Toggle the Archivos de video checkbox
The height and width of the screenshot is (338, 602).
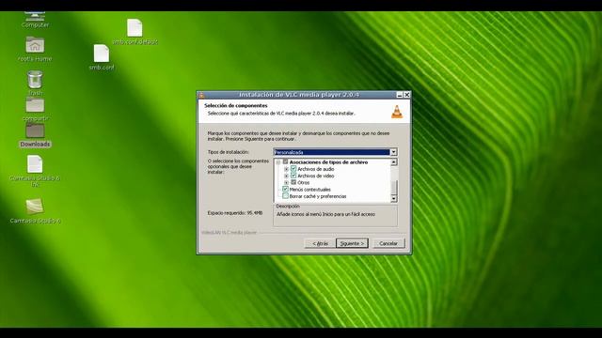click(293, 176)
